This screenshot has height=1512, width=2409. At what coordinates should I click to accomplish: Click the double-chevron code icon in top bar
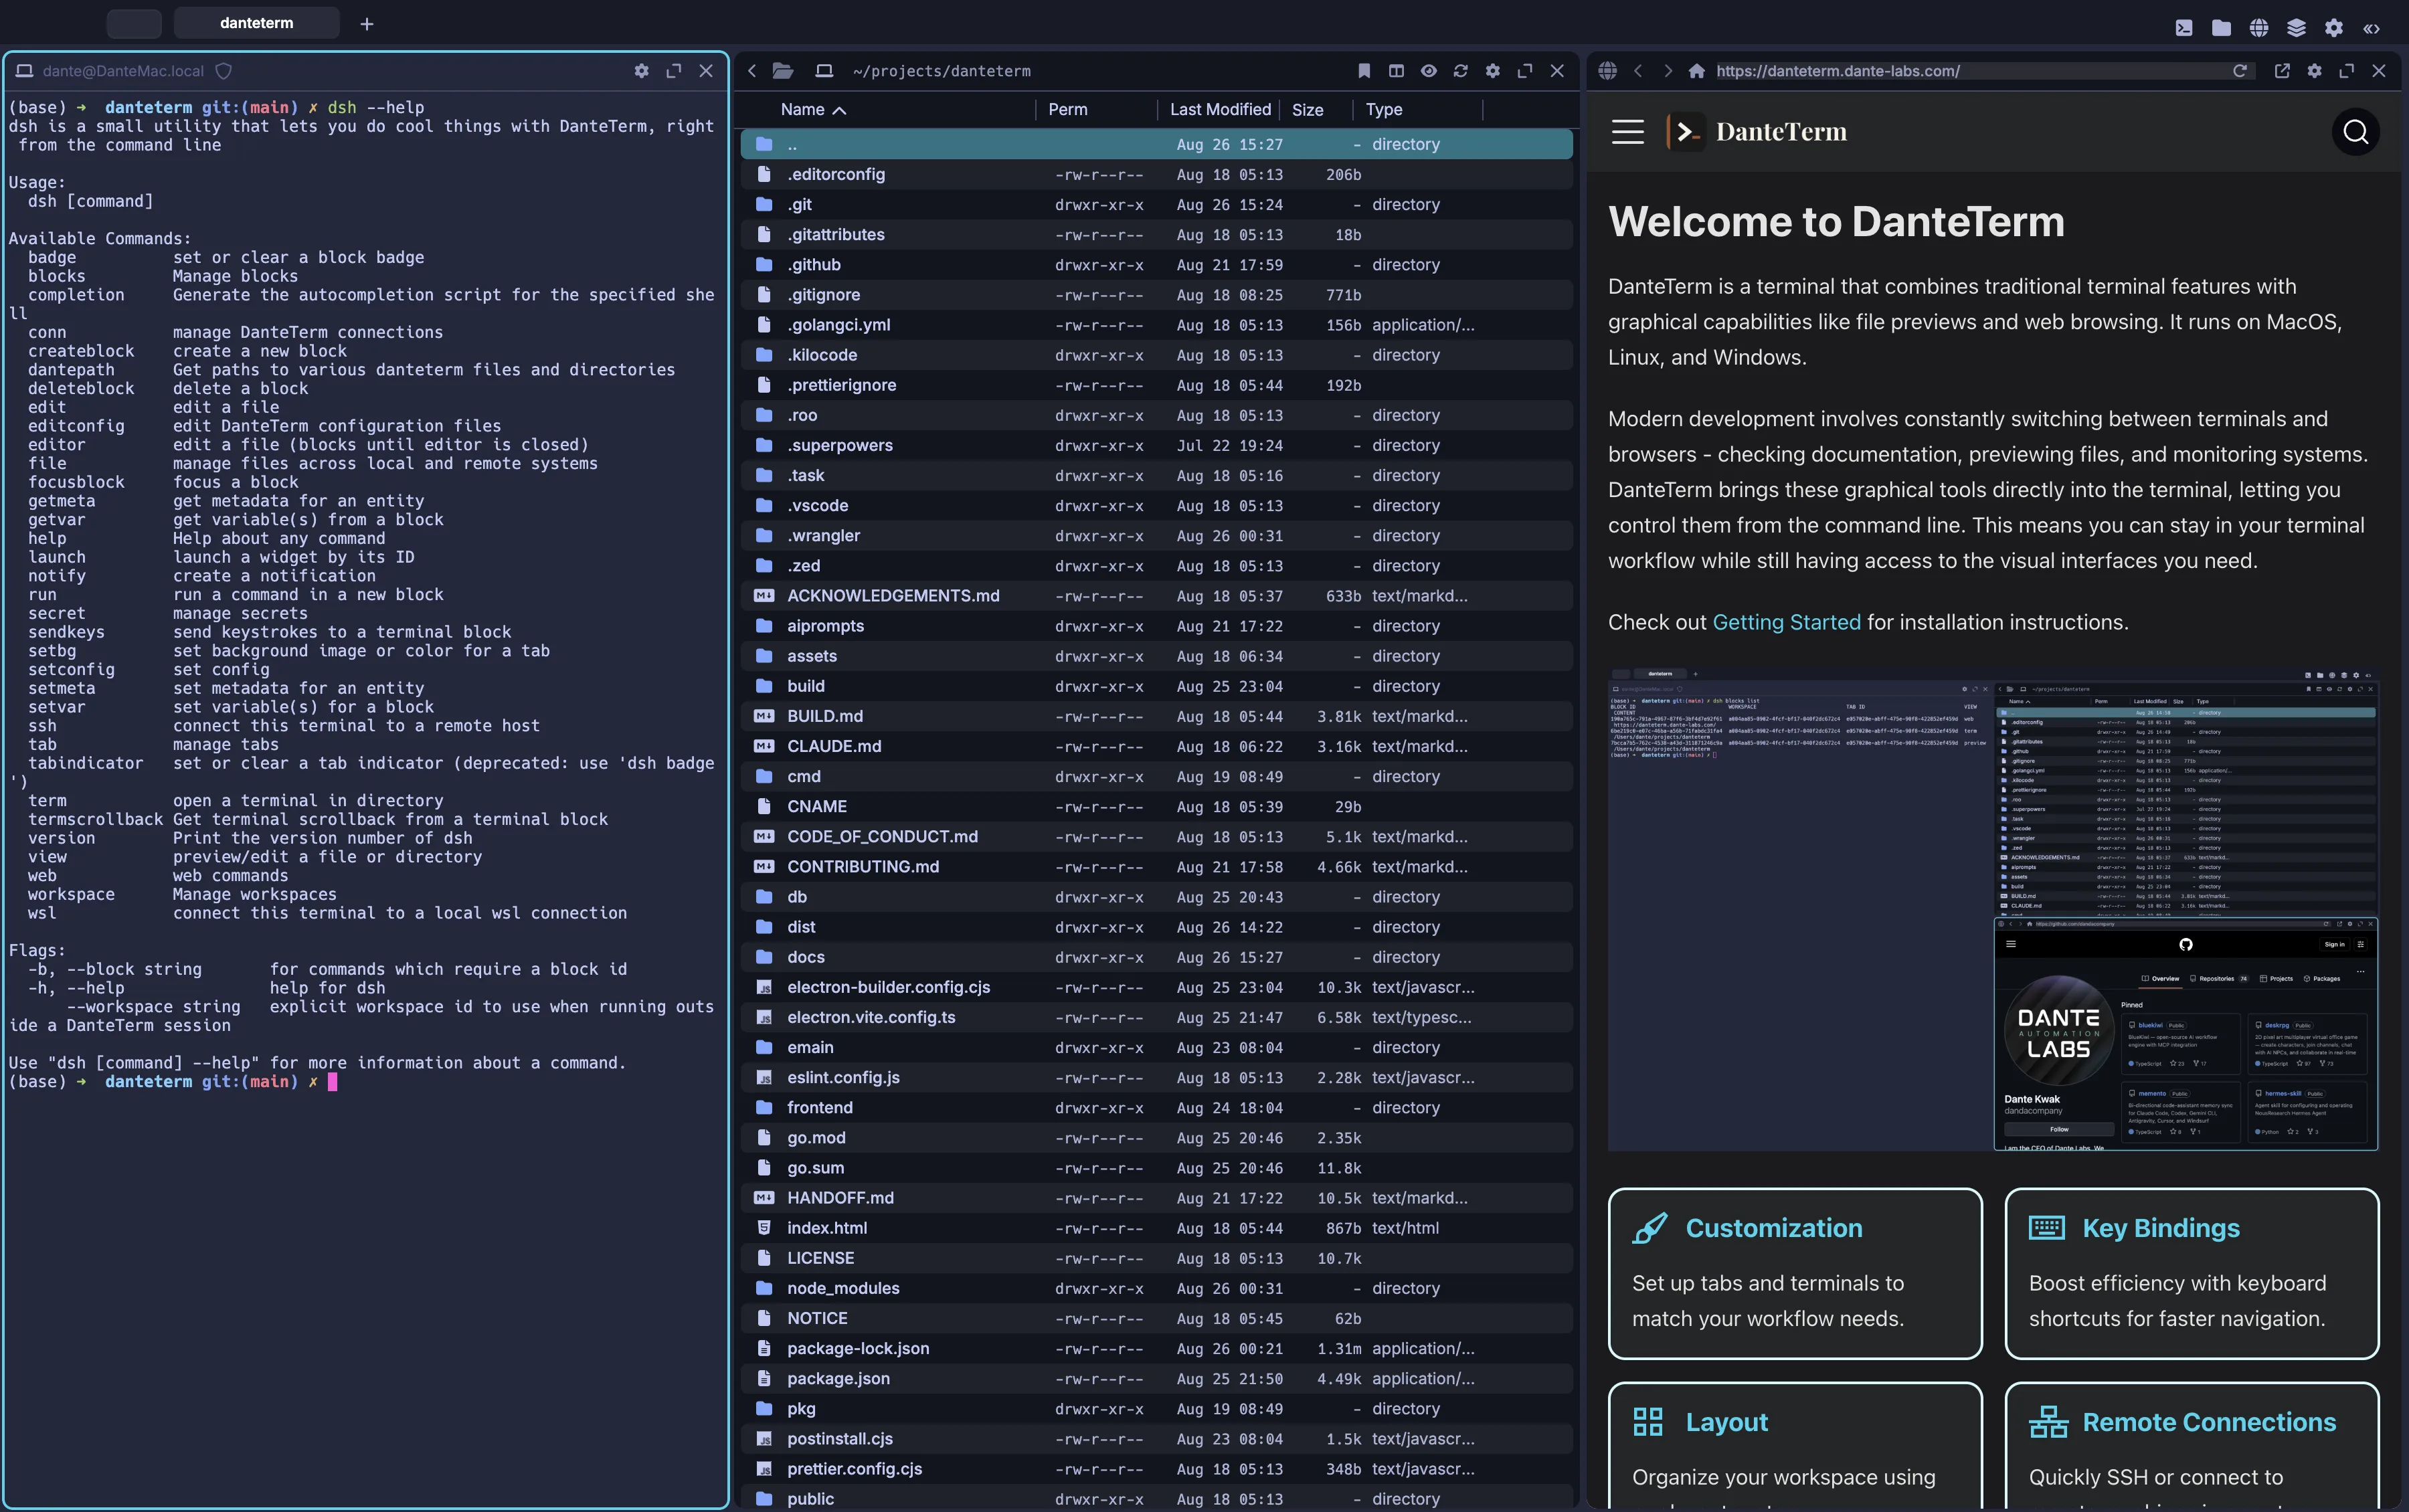pyautogui.click(x=2371, y=28)
